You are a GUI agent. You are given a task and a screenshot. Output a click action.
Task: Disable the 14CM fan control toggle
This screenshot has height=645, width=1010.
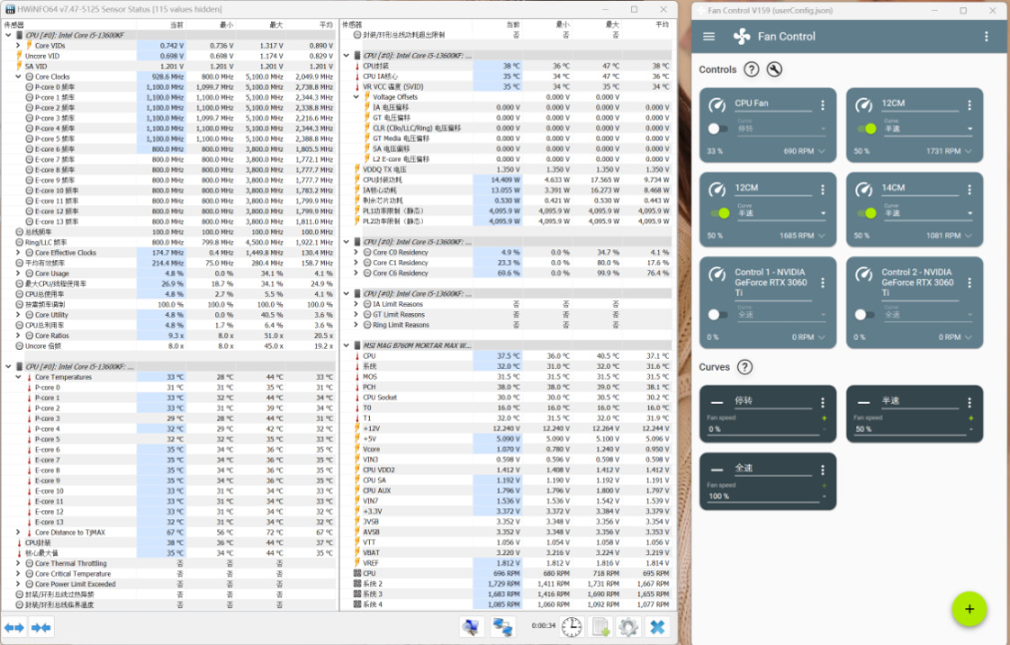(x=866, y=212)
